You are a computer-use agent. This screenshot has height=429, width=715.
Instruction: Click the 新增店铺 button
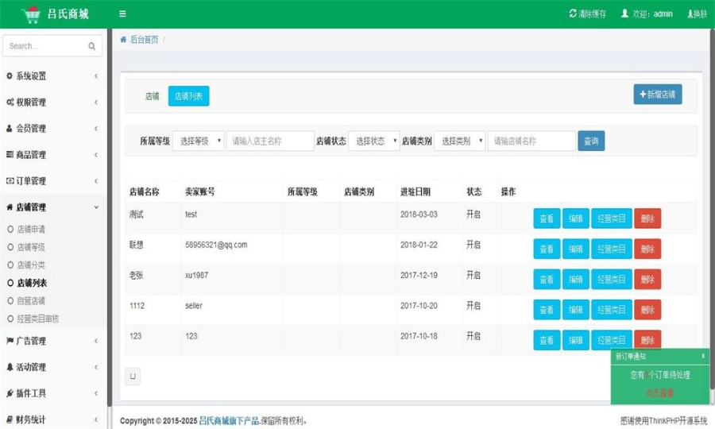pyautogui.click(x=657, y=95)
